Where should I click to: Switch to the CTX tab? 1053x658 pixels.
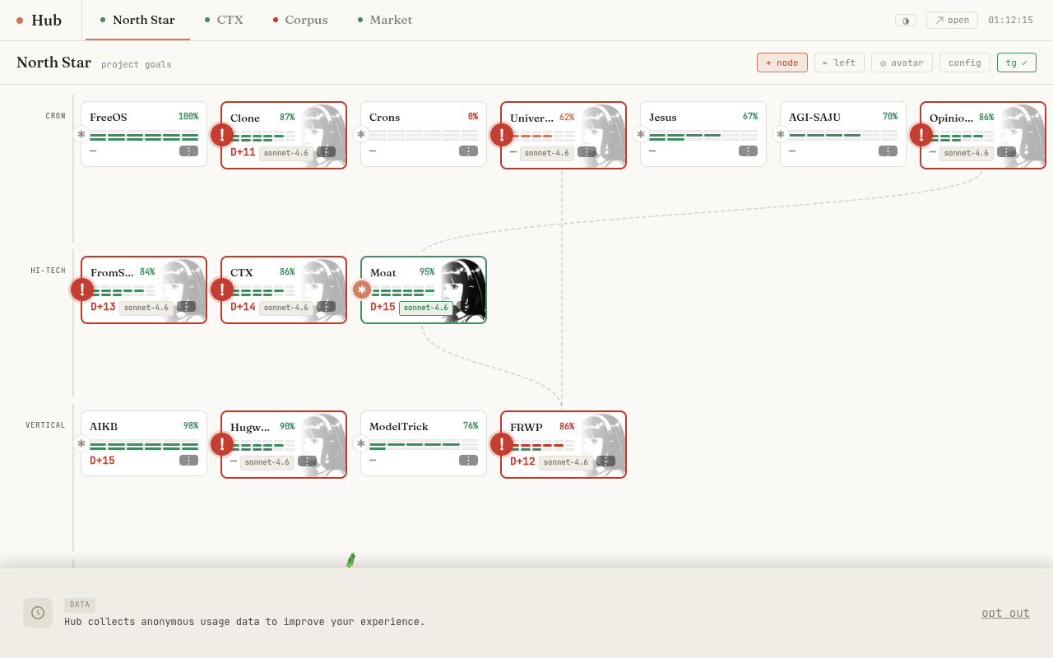(224, 20)
